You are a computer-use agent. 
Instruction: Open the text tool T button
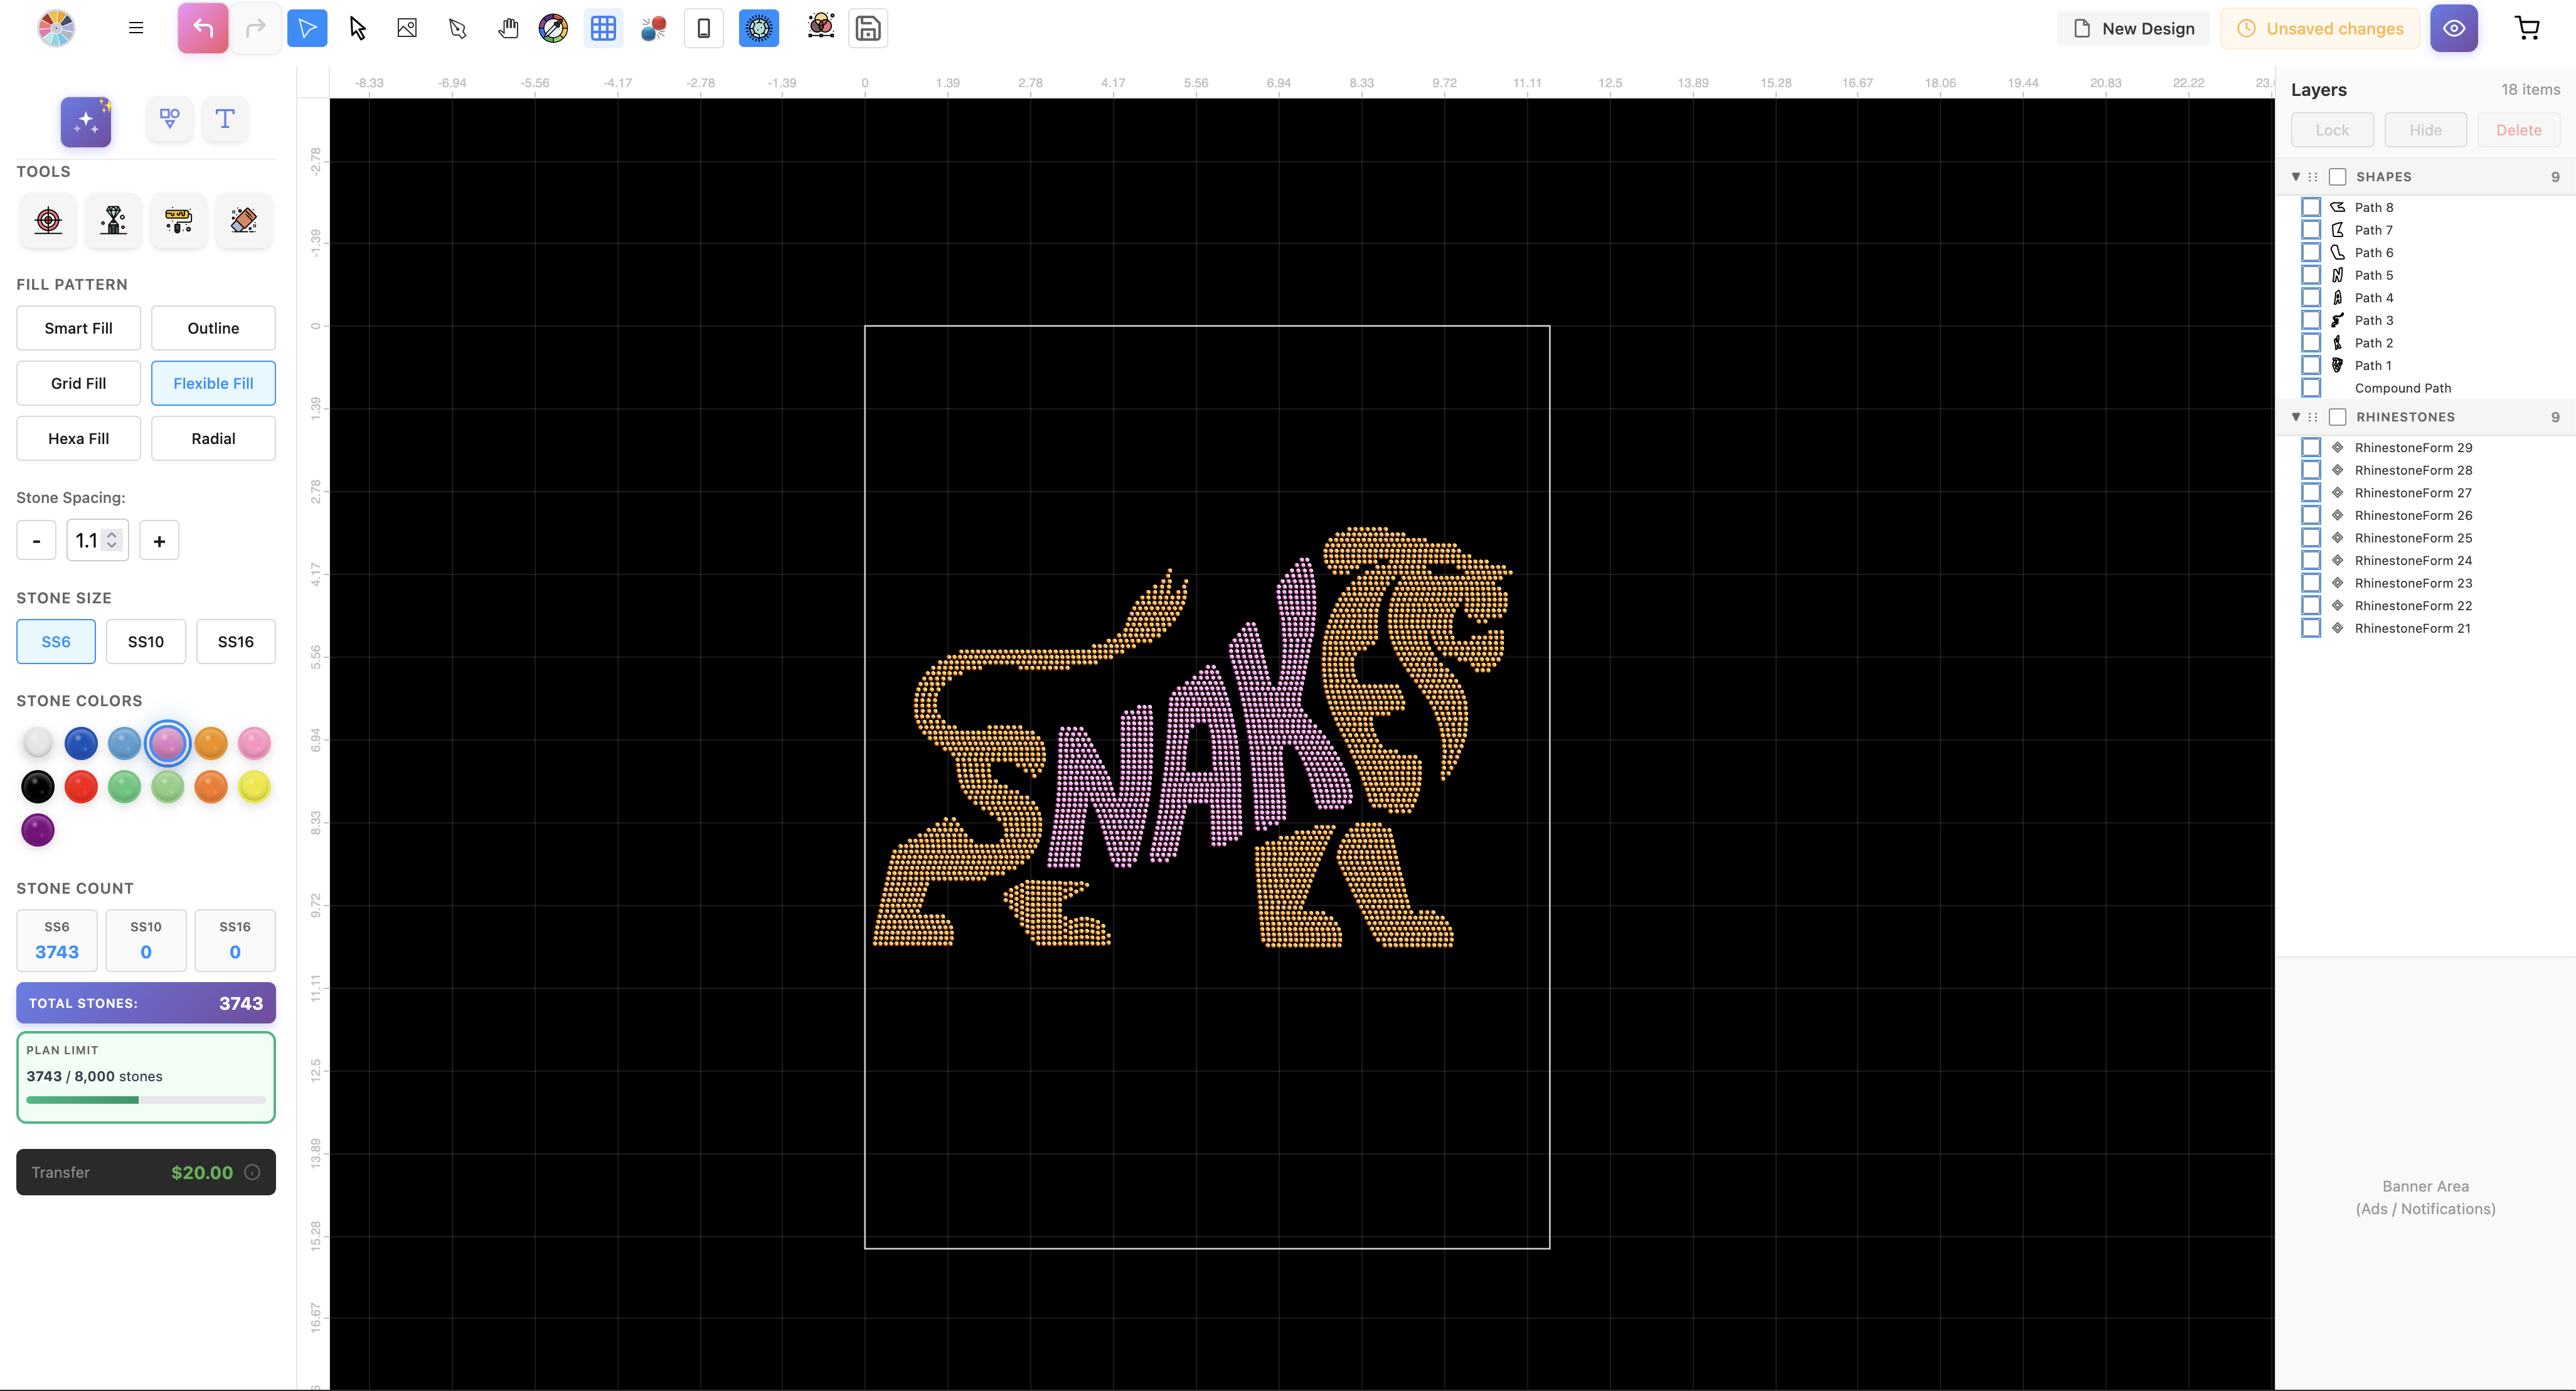point(225,119)
